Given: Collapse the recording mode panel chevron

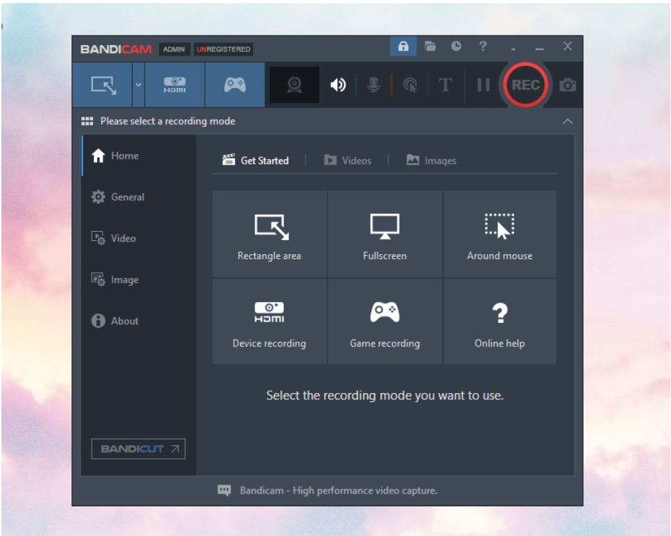Looking at the screenshot, I should pyautogui.click(x=568, y=122).
